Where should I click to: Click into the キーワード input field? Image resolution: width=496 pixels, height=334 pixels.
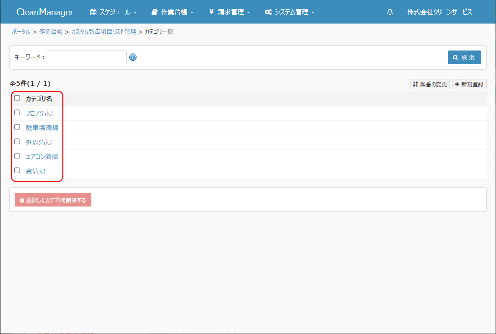(86, 57)
